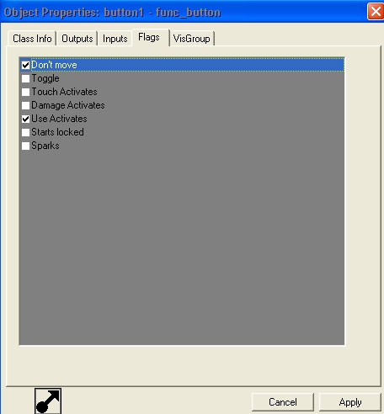Click the Apply button
This screenshot has width=384, height=414.
[x=350, y=402]
